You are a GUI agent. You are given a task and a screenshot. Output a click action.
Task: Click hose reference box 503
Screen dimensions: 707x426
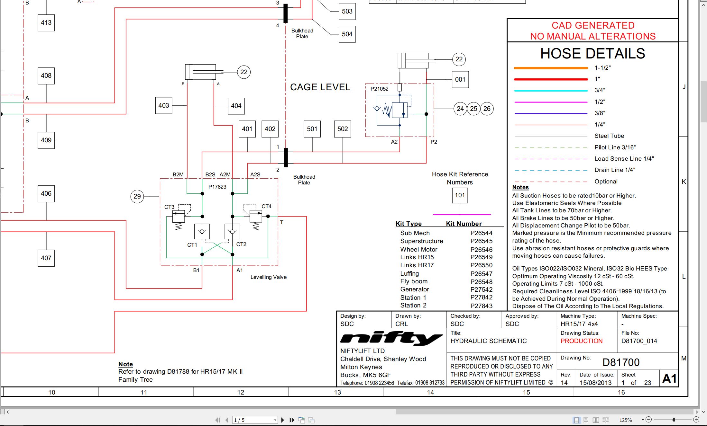(347, 11)
